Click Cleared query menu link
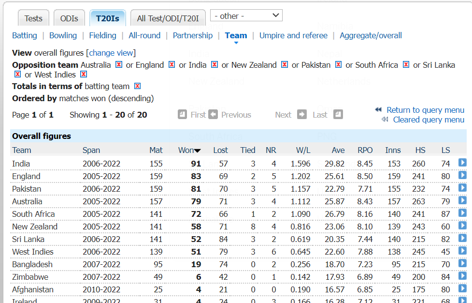 point(429,120)
